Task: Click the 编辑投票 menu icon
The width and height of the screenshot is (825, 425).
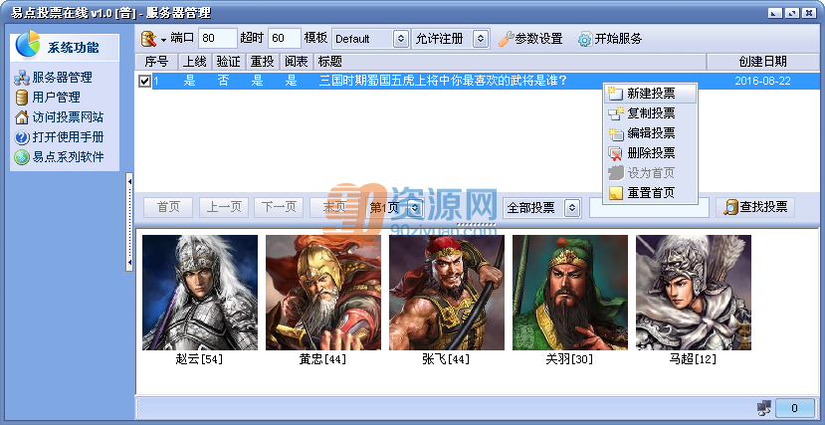Action: [x=615, y=133]
